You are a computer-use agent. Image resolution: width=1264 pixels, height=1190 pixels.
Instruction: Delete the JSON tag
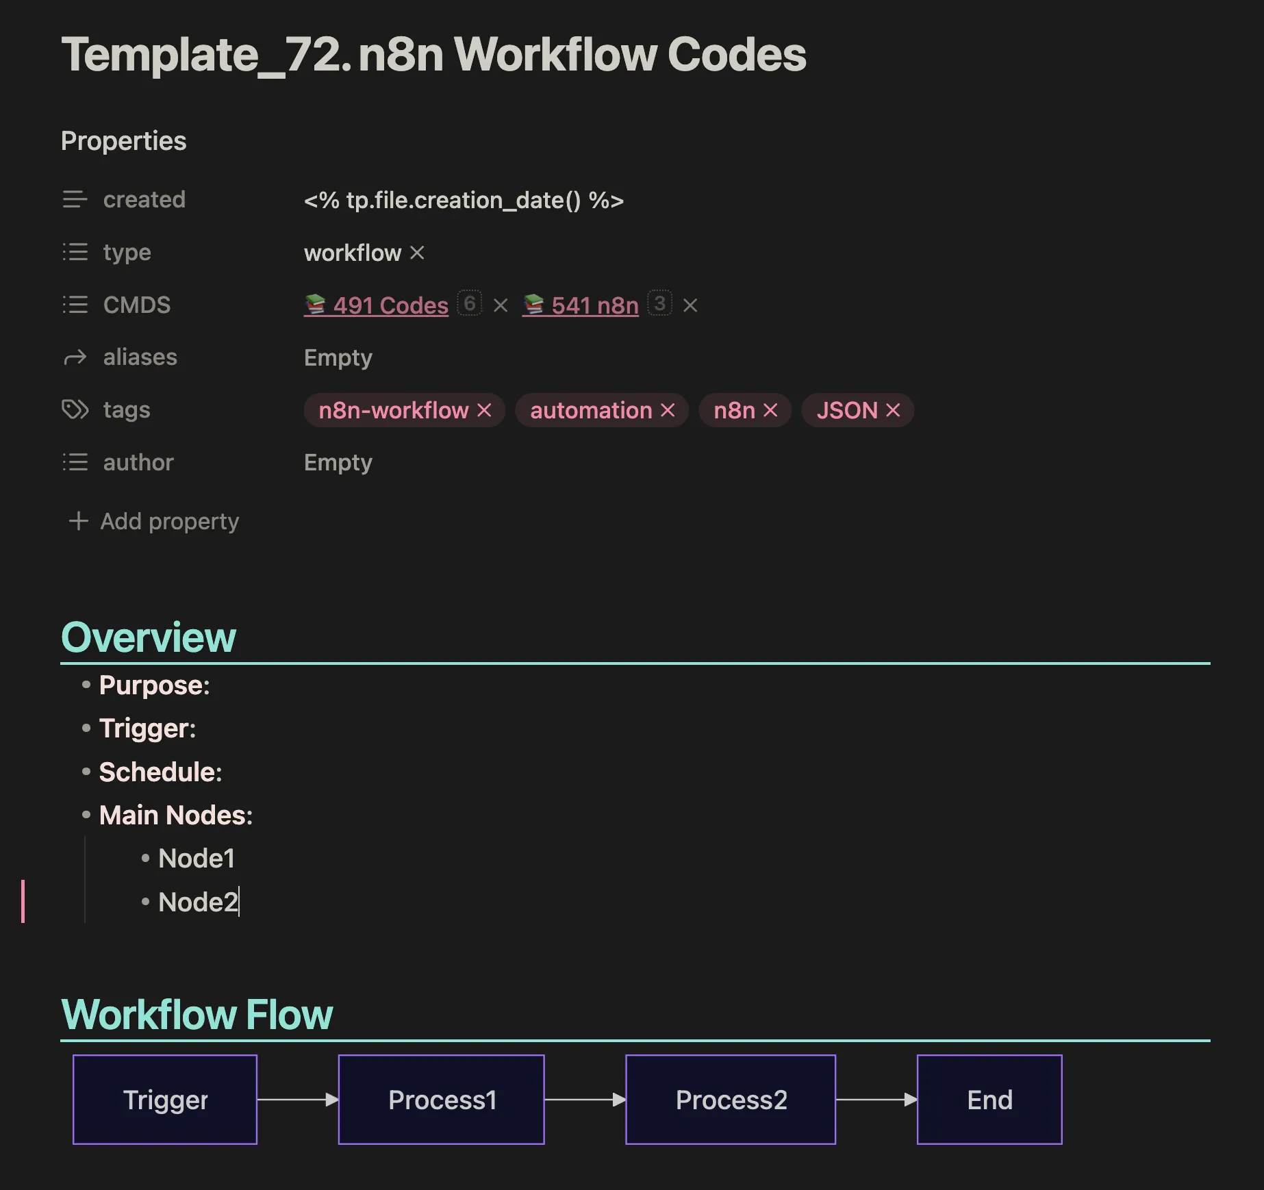pos(892,410)
